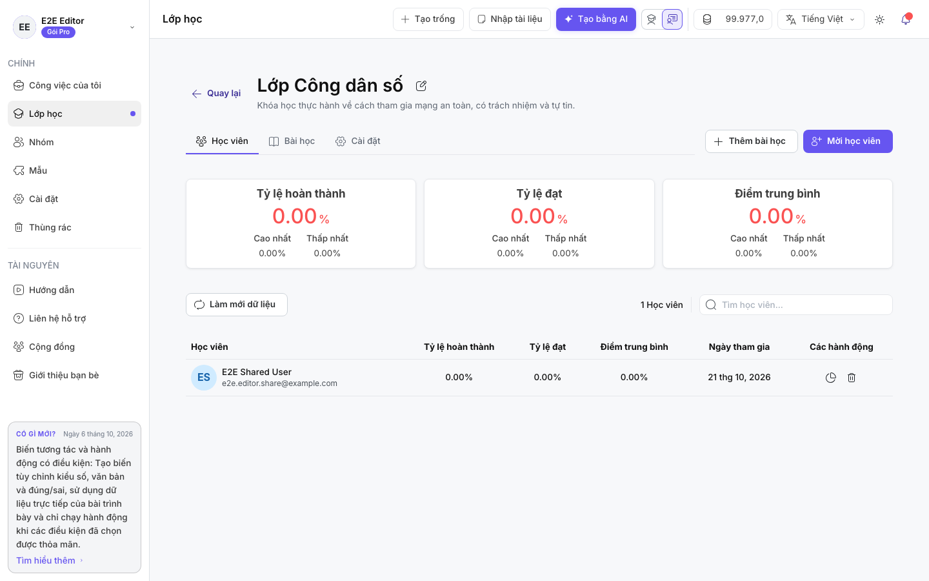Open the notifications bell

(x=906, y=19)
